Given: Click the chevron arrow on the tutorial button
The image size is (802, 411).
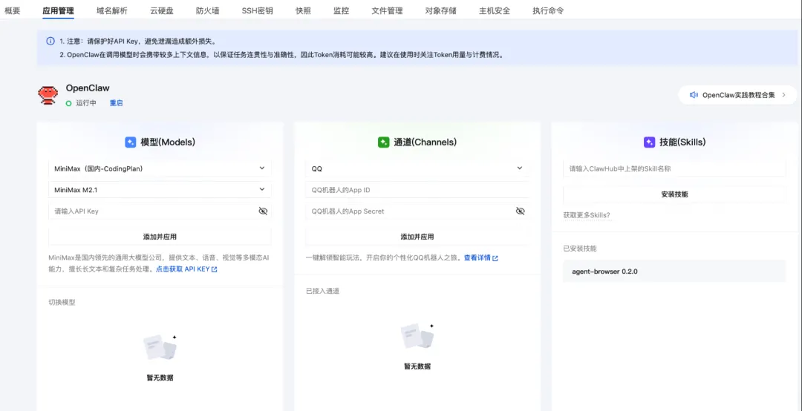Looking at the screenshot, I should [x=783, y=95].
